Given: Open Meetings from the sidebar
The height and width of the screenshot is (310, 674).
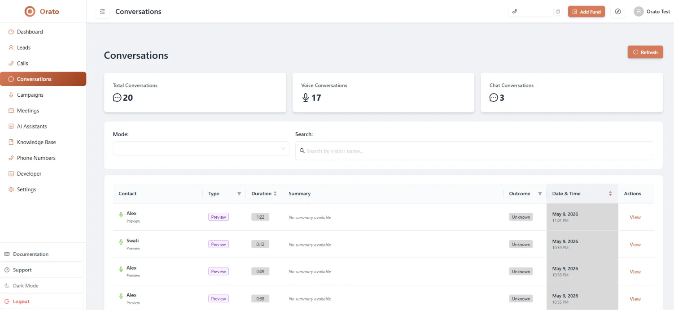Looking at the screenshot, I should point(43,111).
